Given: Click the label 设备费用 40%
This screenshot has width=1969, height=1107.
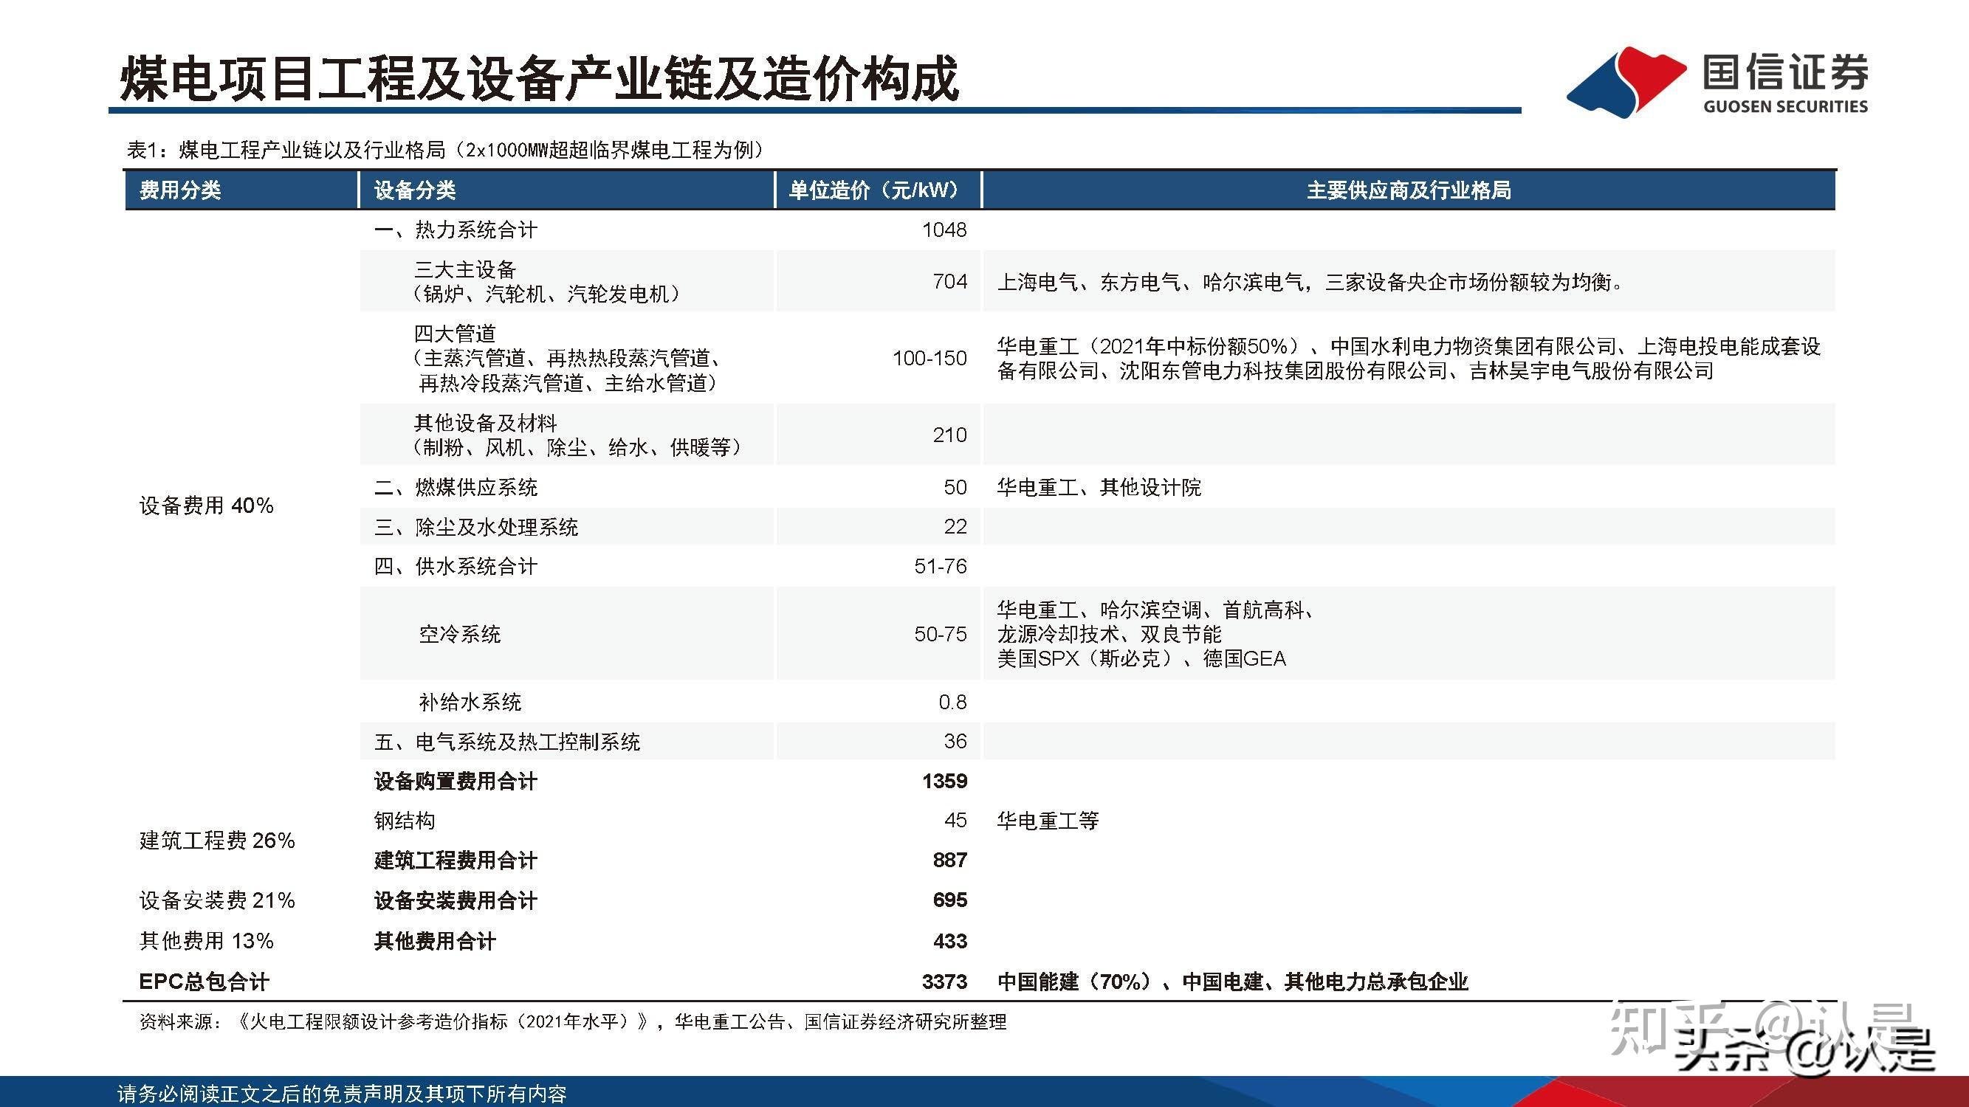Looking at the screenshot, I should 207,505.
